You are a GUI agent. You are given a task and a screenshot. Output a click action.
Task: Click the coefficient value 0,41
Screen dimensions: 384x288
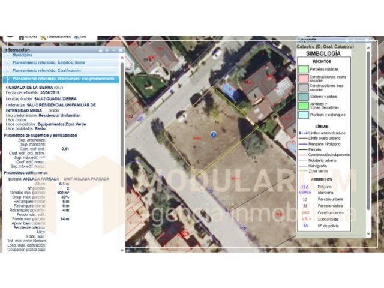point(65,149)
